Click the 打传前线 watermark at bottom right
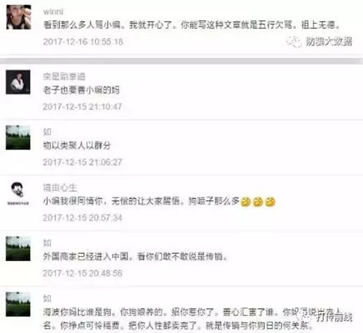Image resolution: width=363 pixels, height=333 pixels. pos(327,317)
